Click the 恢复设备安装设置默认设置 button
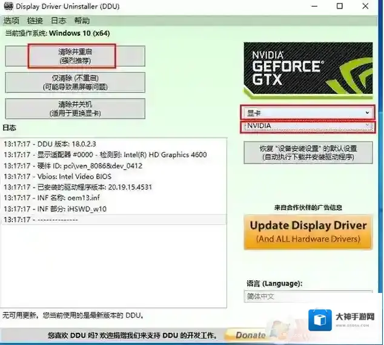384x345 pixels. click(308, 153)
